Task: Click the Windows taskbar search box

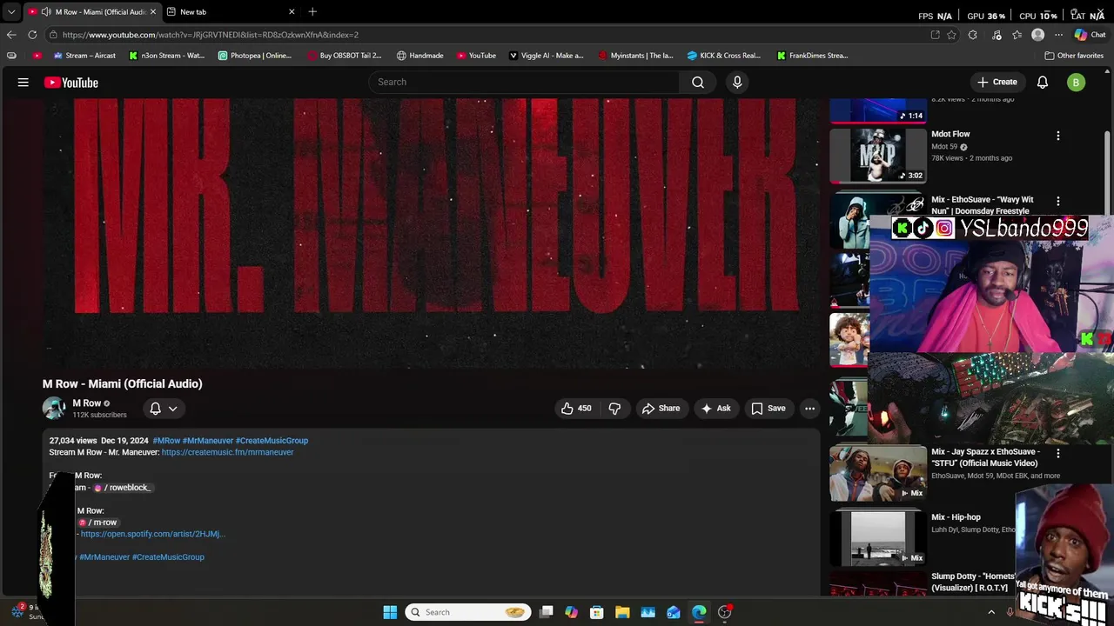Action: click(468, 612)
